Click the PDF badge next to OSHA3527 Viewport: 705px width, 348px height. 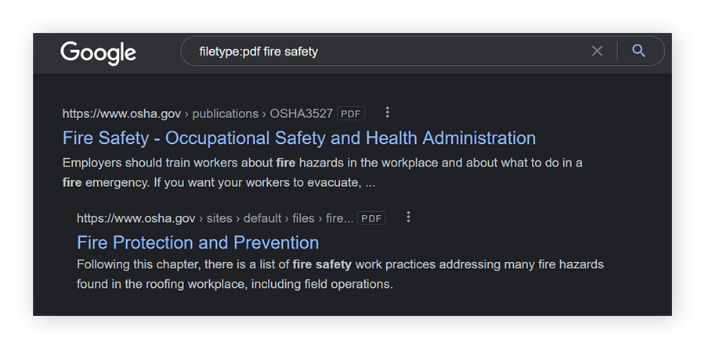click(x=351, y=114)
